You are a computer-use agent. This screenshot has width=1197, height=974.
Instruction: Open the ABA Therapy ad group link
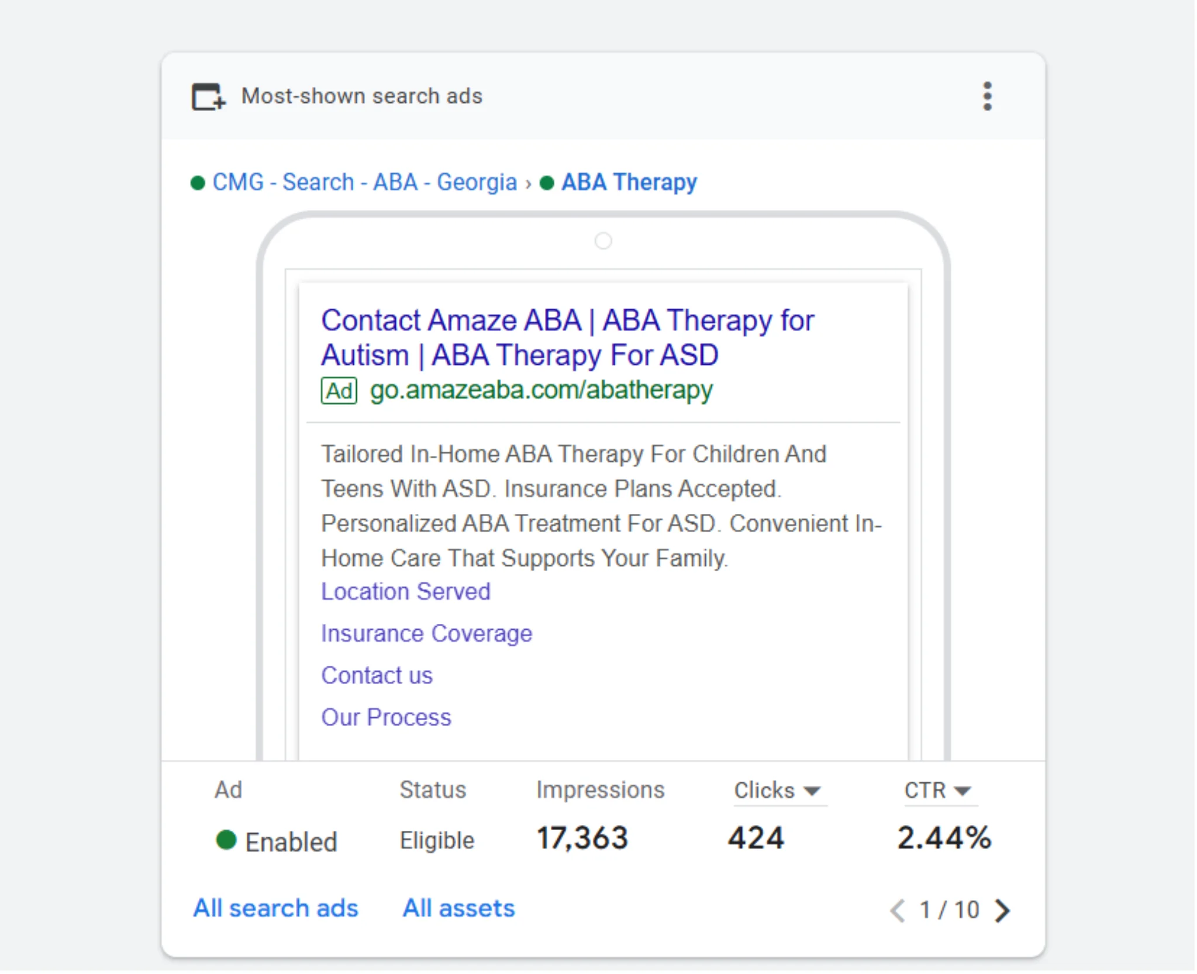click(x=629, y=182)
